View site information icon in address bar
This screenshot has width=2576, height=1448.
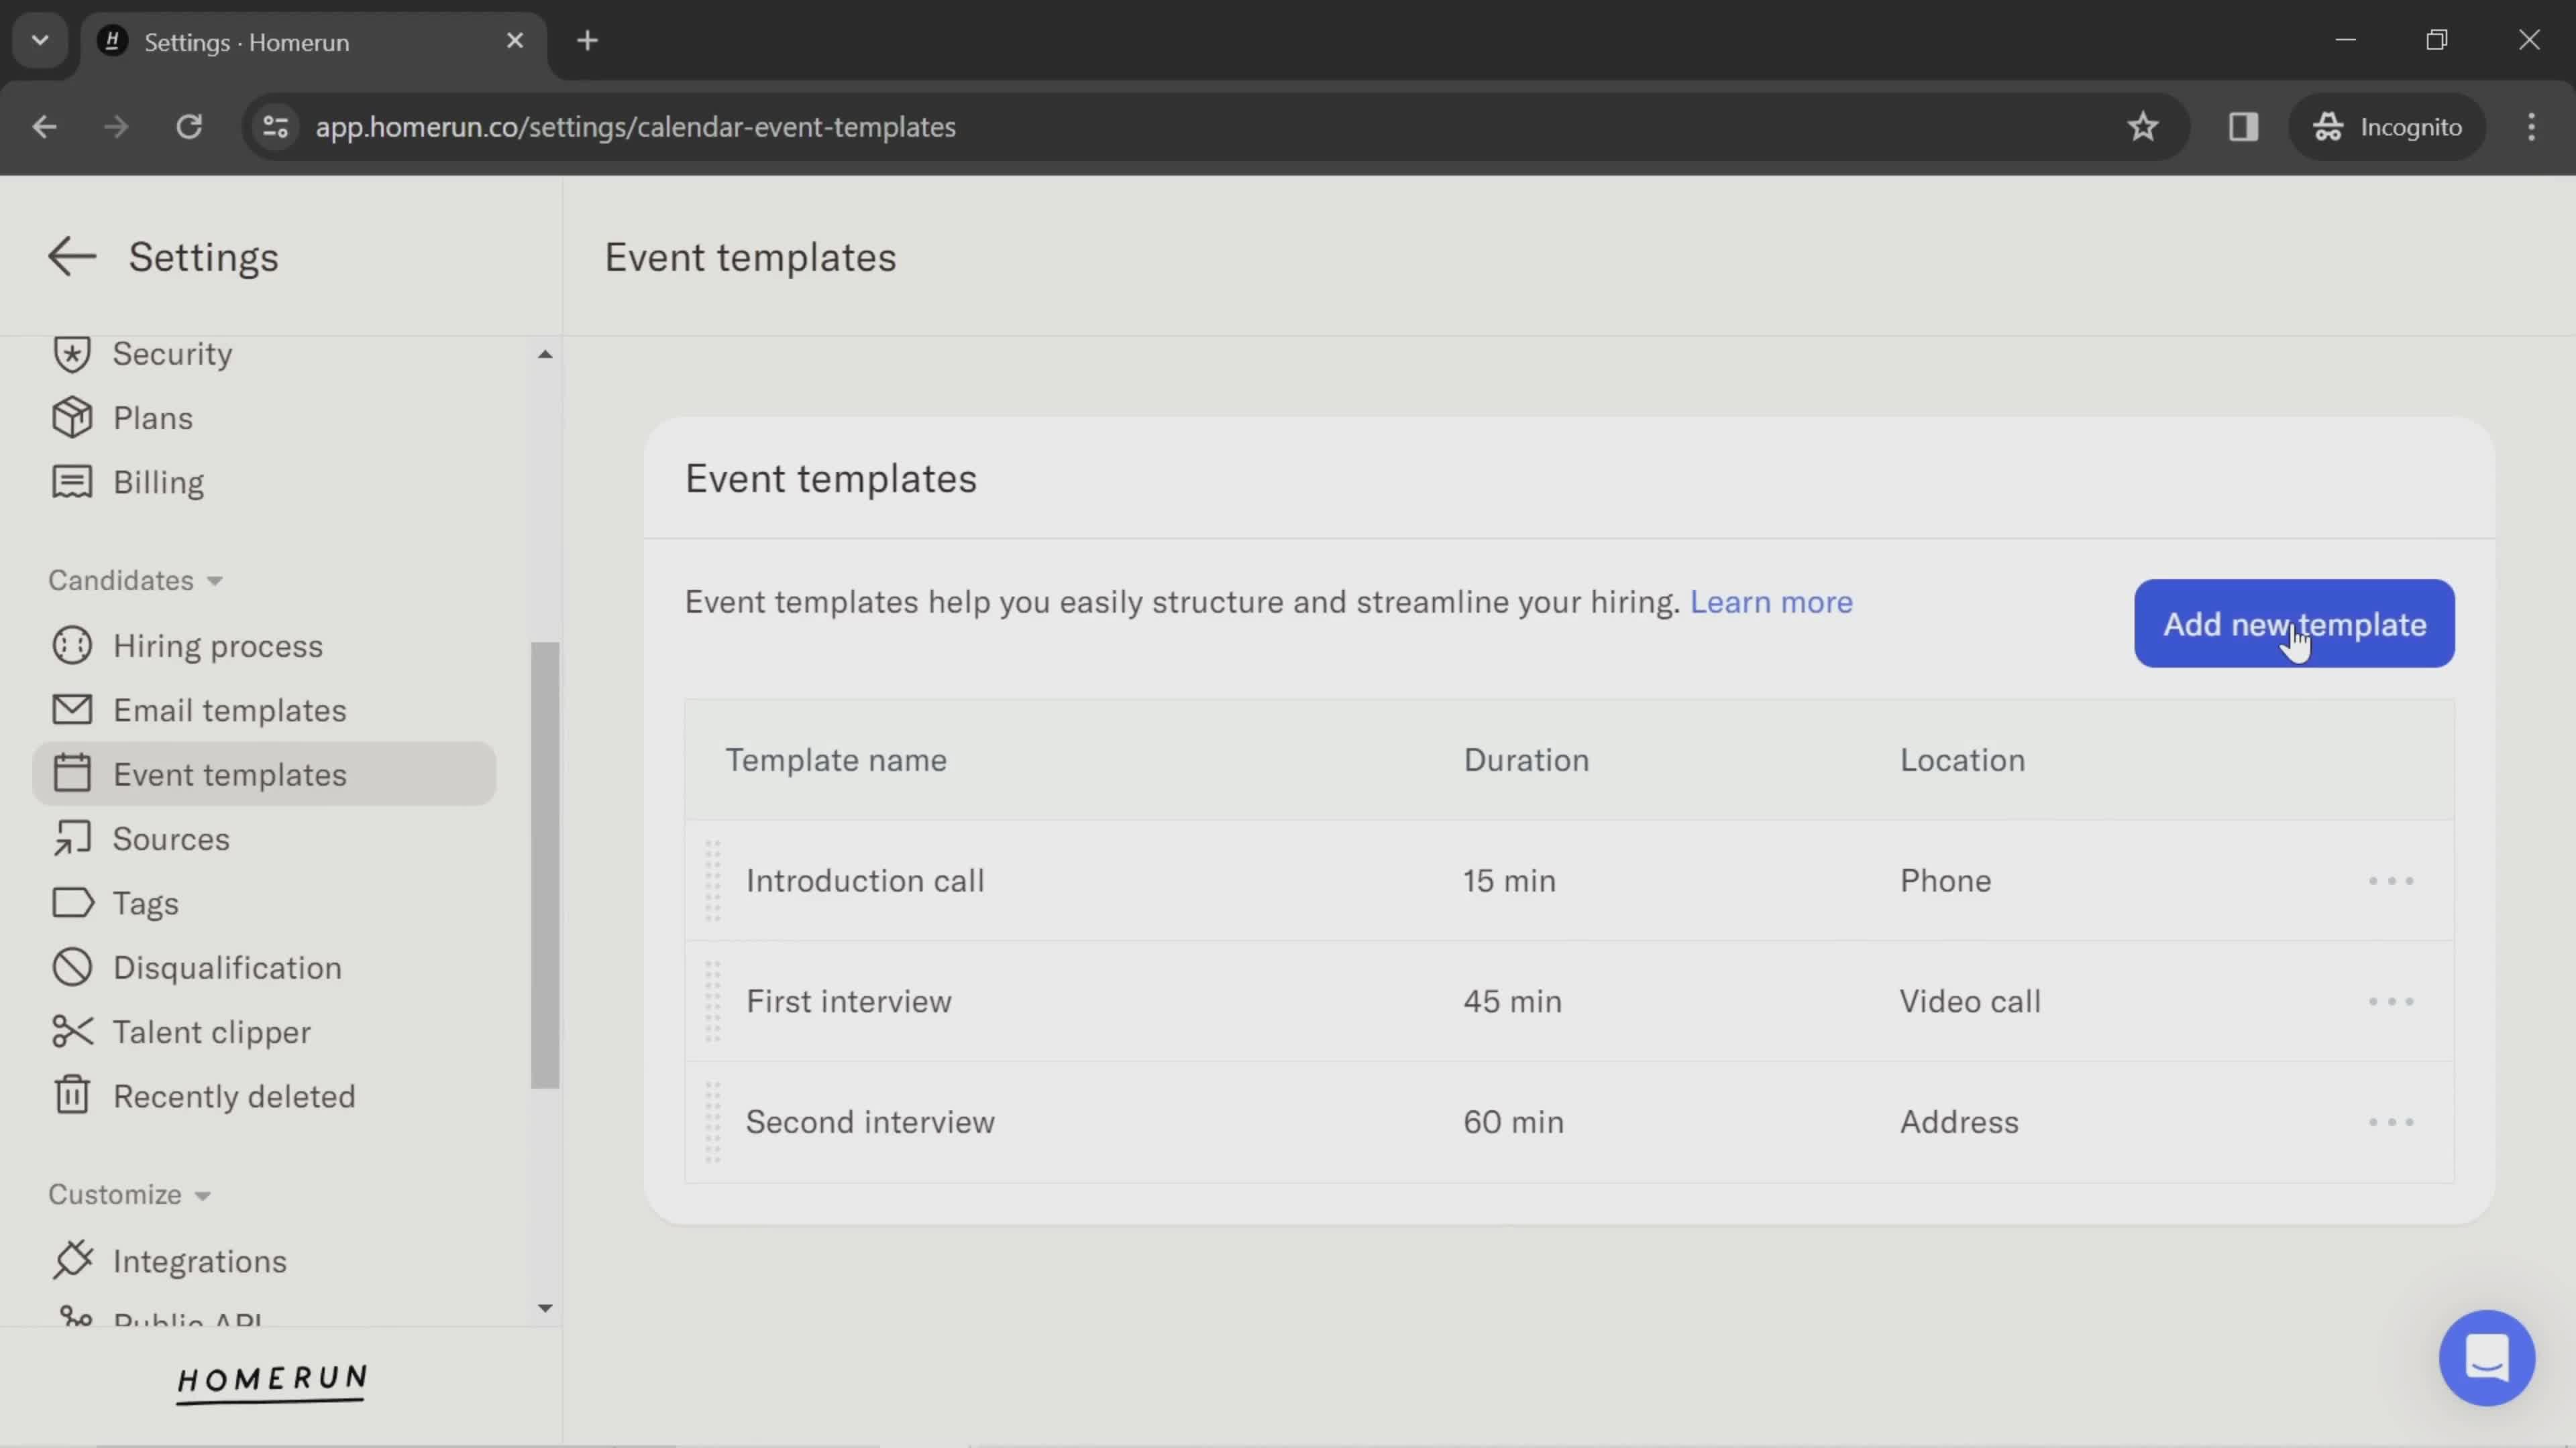click(x=275, y=127)
